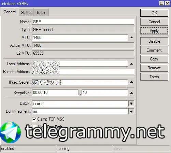Click the Telegram globe logo icon
Screen dimensions: 171x153
pyautogui.click(x=11, y=133)
